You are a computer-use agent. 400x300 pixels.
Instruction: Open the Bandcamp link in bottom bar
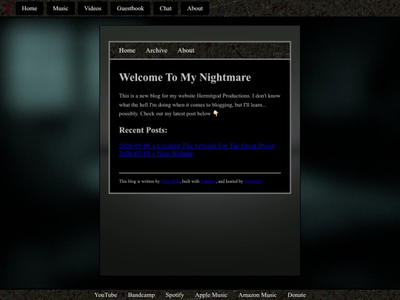[x=141, y=295]
